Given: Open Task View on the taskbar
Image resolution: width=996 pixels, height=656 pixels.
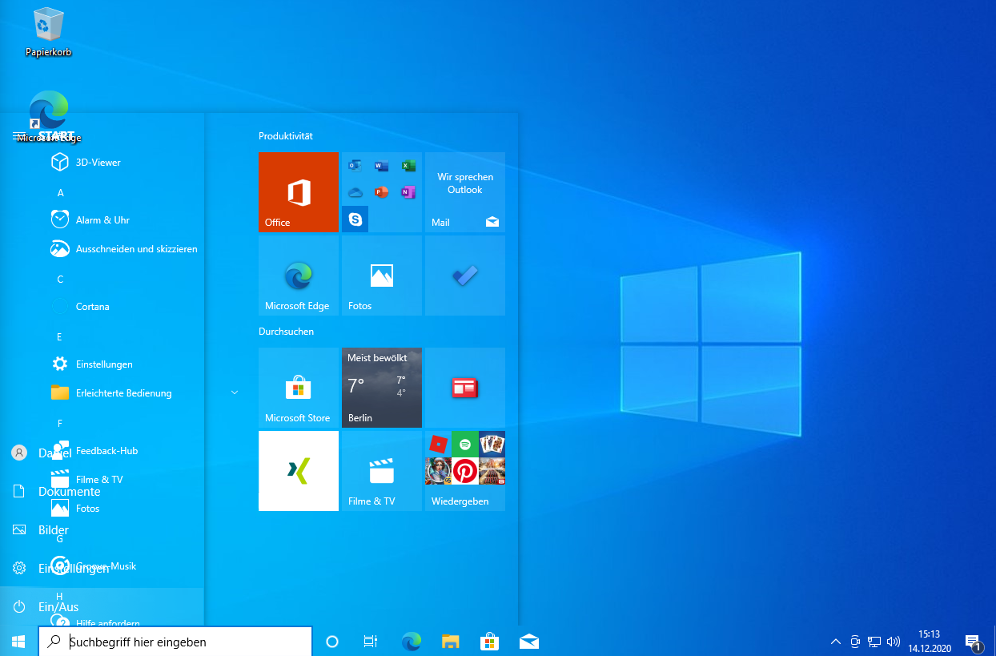Looking at the screenshot, I should [x=370, y=641].
